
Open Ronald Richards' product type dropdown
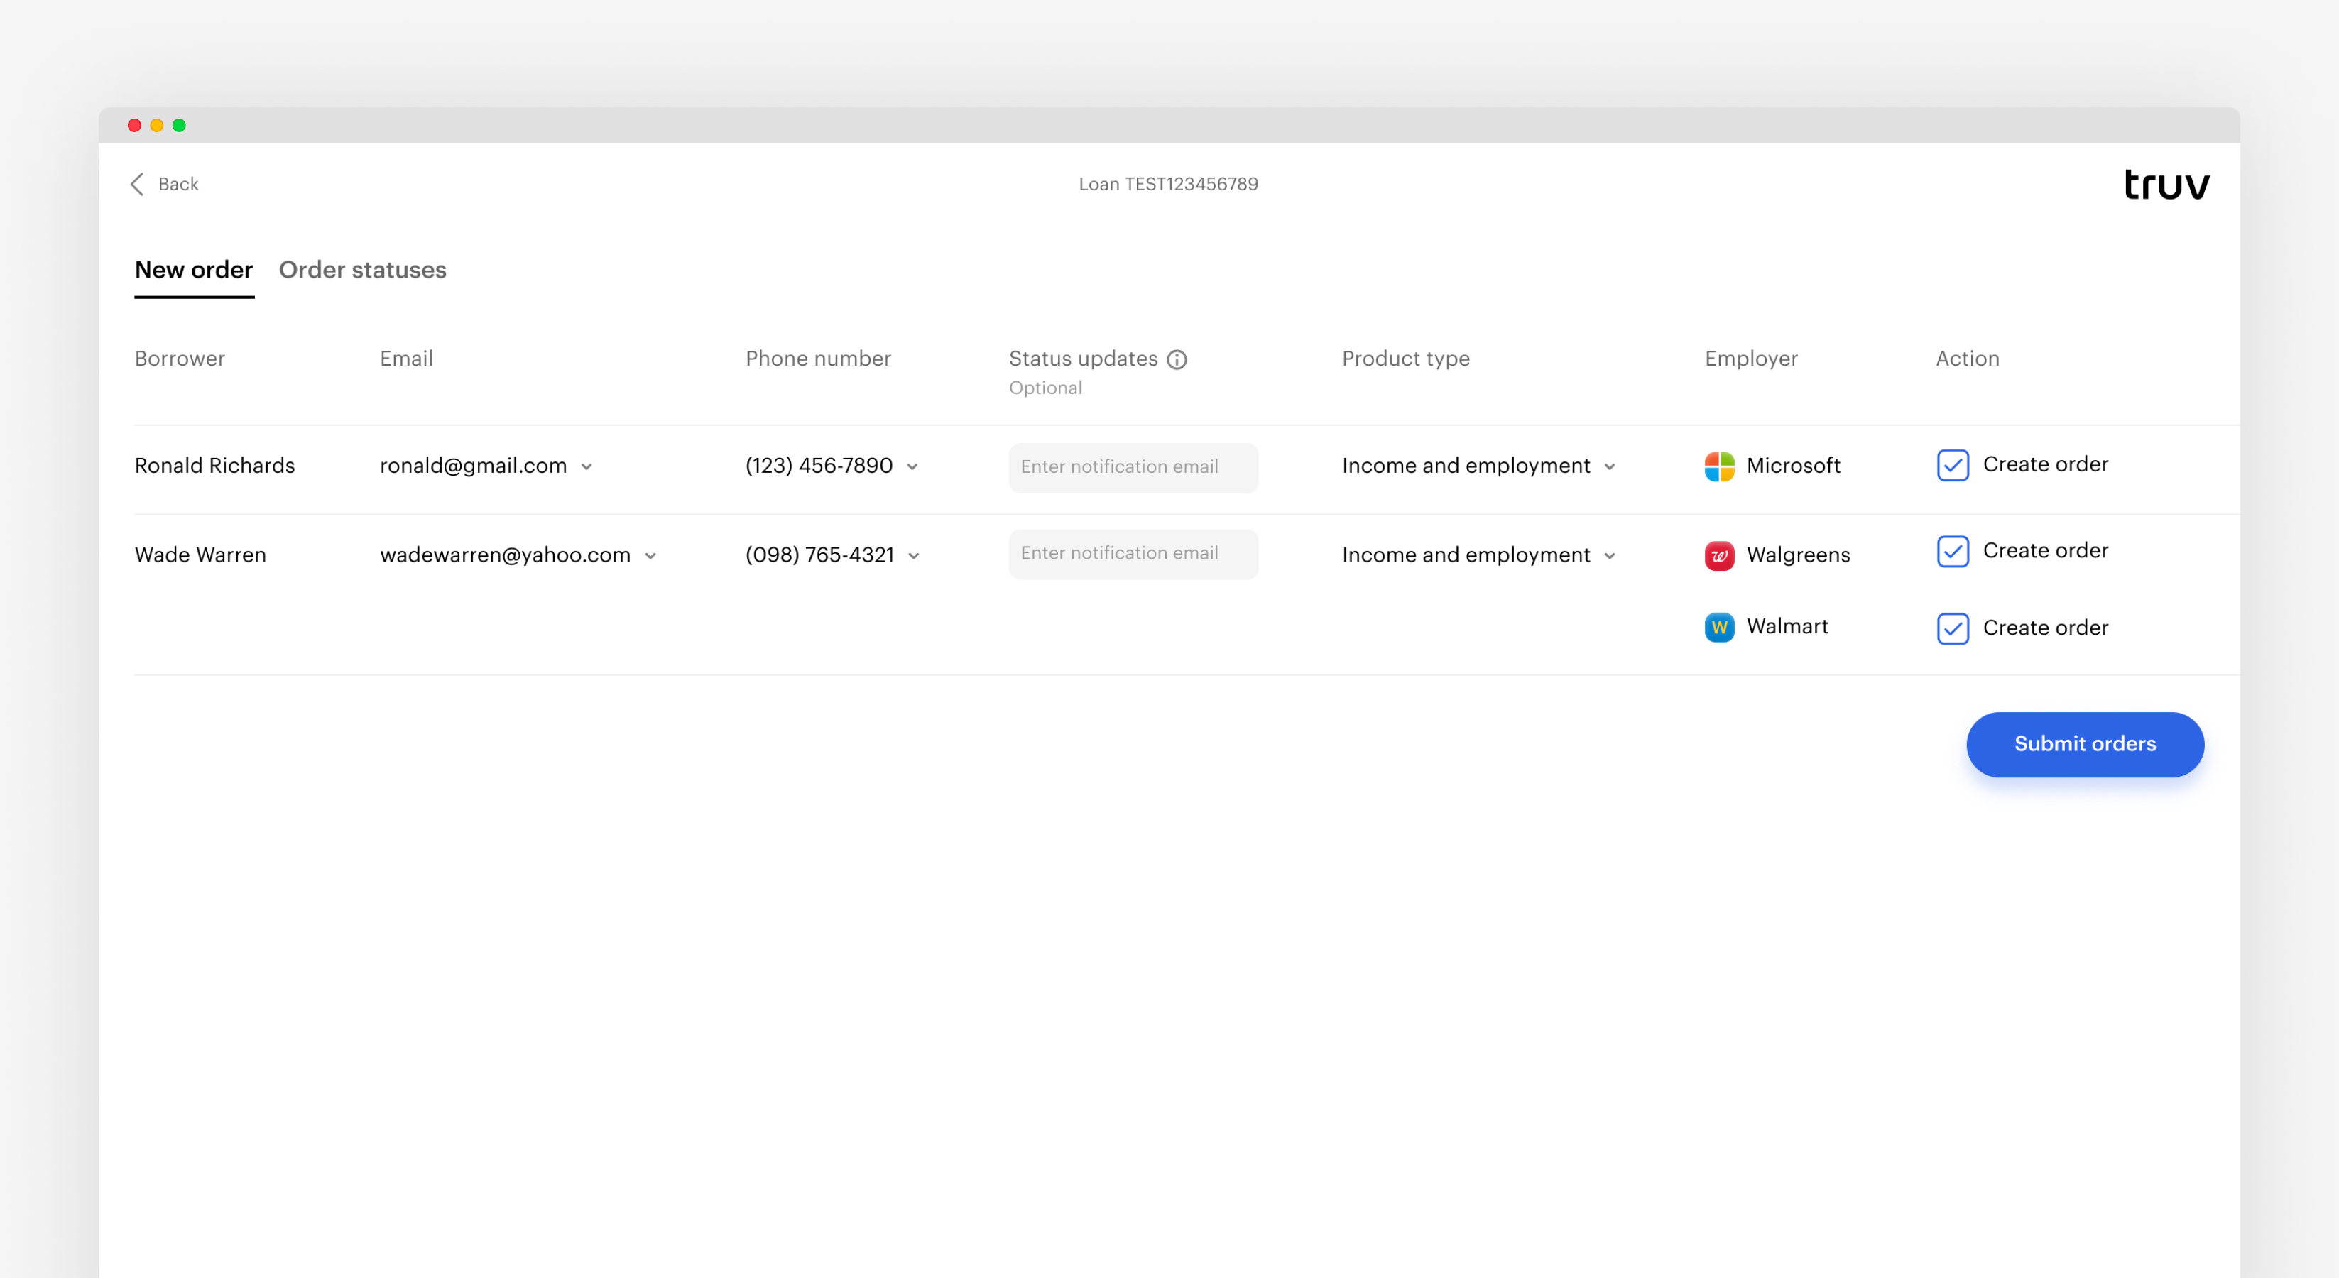[x=1610, y=467]
